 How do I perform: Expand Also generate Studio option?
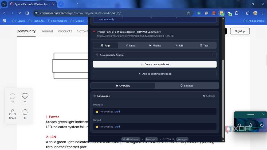[x=155, y=55]
